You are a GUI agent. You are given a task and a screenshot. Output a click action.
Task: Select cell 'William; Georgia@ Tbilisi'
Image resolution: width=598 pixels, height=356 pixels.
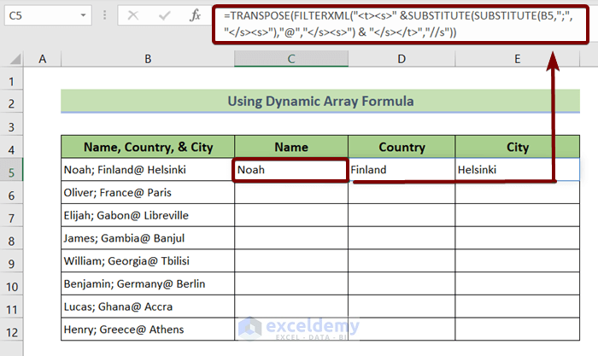(148, 261)
